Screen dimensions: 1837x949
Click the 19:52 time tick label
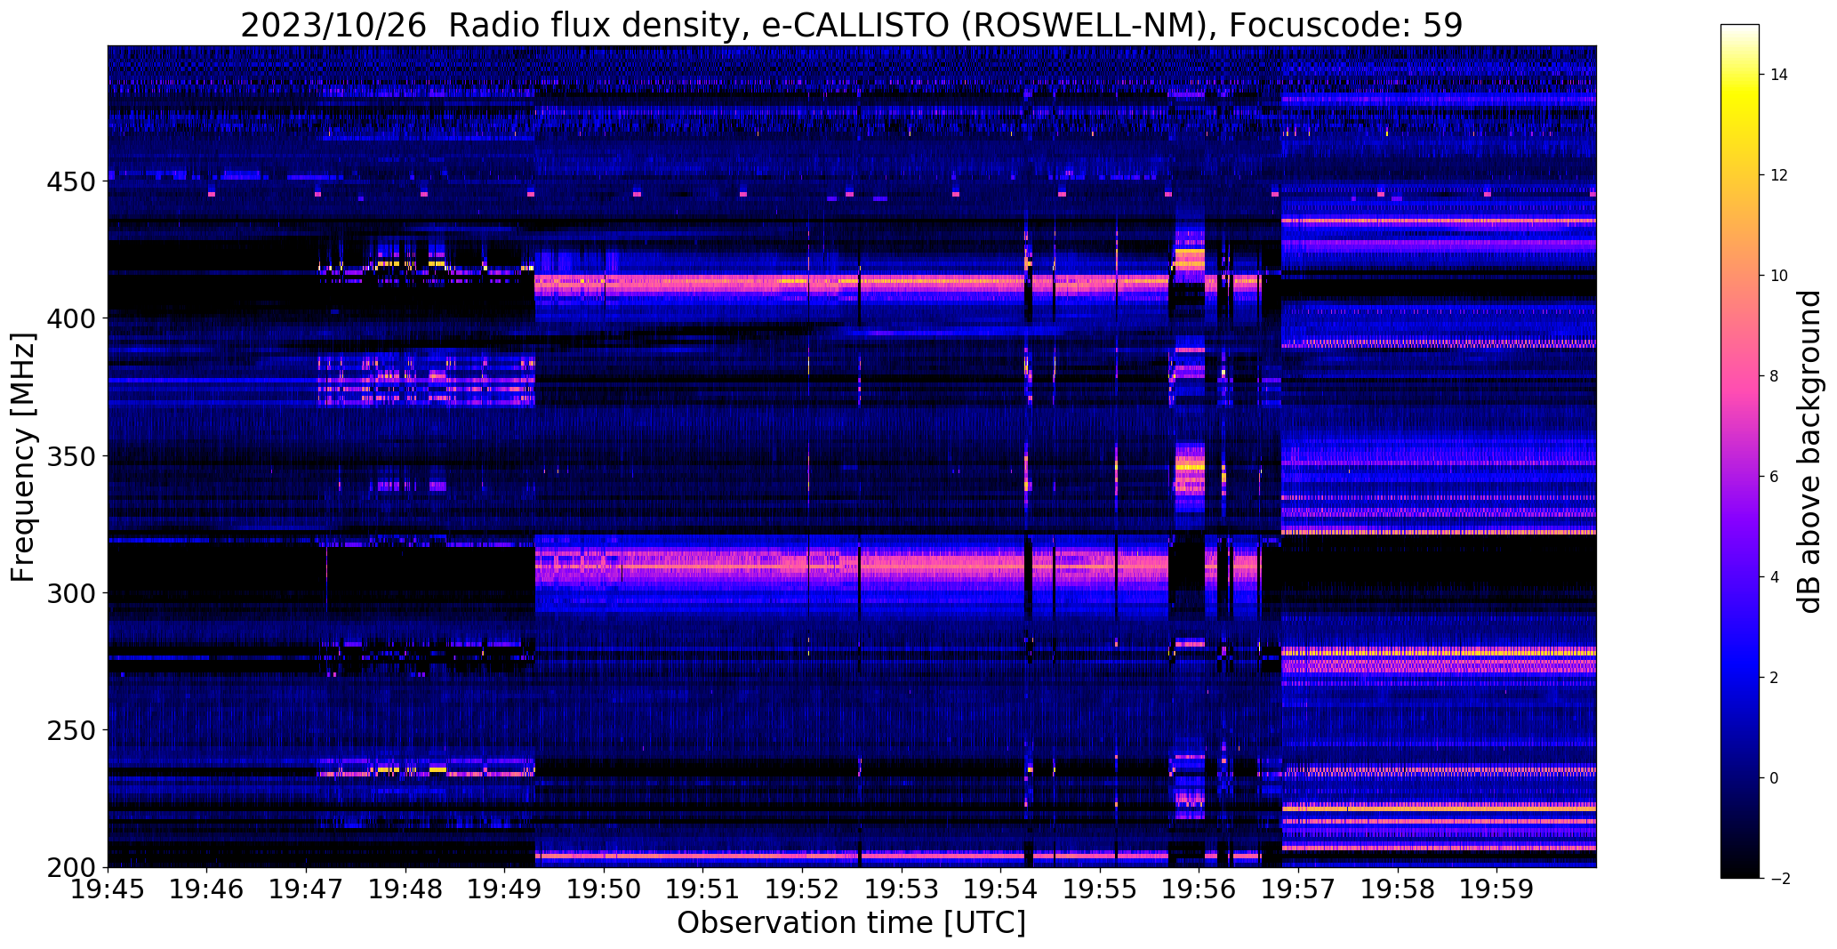coord(802,889)
